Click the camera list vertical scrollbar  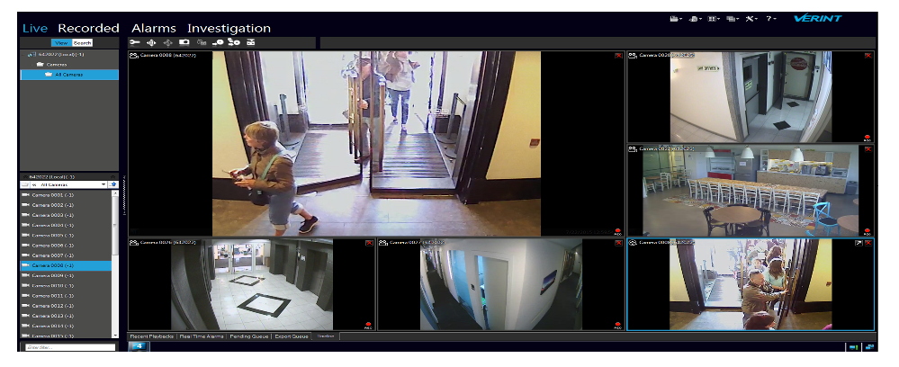115,261
